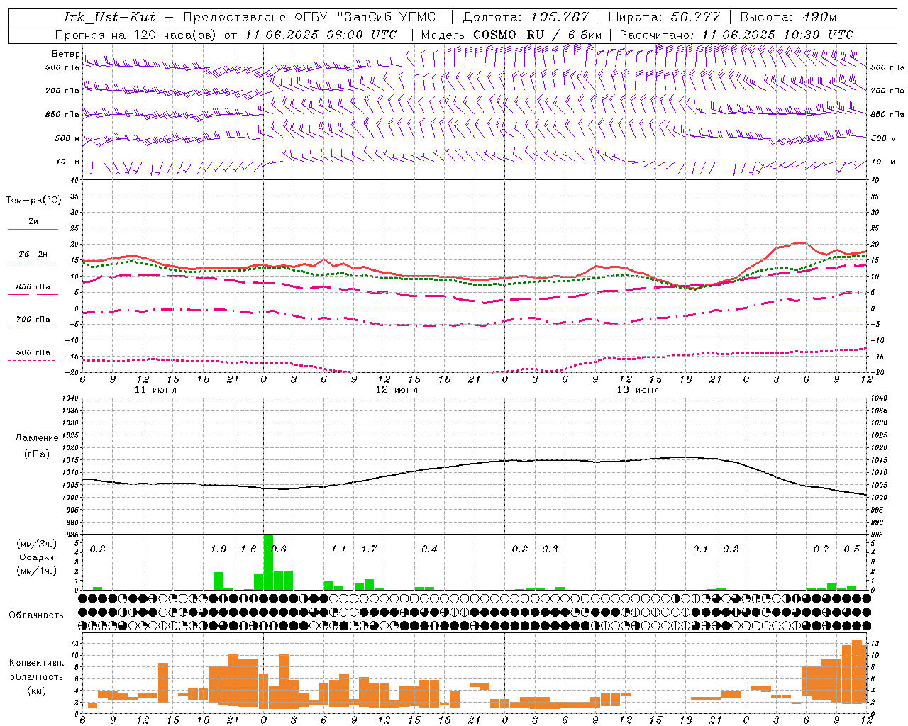Click the precipitation total 1.7
This screenshot has width=908, height=726.
pos(369,549)
